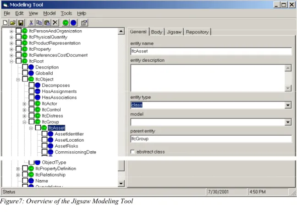Image resolution: width=297 pixels, height=213 pixels.
Task: Tick the checkbox next to AssetRisks
Action: 44,146
